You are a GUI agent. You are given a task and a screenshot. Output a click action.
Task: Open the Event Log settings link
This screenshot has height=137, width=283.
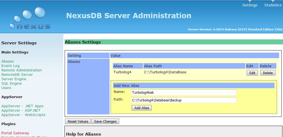(x=10, y=66)
